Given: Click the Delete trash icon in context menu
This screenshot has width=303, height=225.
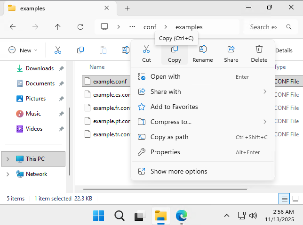Looking at the screenshot, I should (x=259, y=50).
